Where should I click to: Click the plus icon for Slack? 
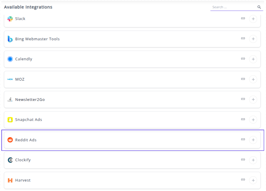[x=253, y=19]
